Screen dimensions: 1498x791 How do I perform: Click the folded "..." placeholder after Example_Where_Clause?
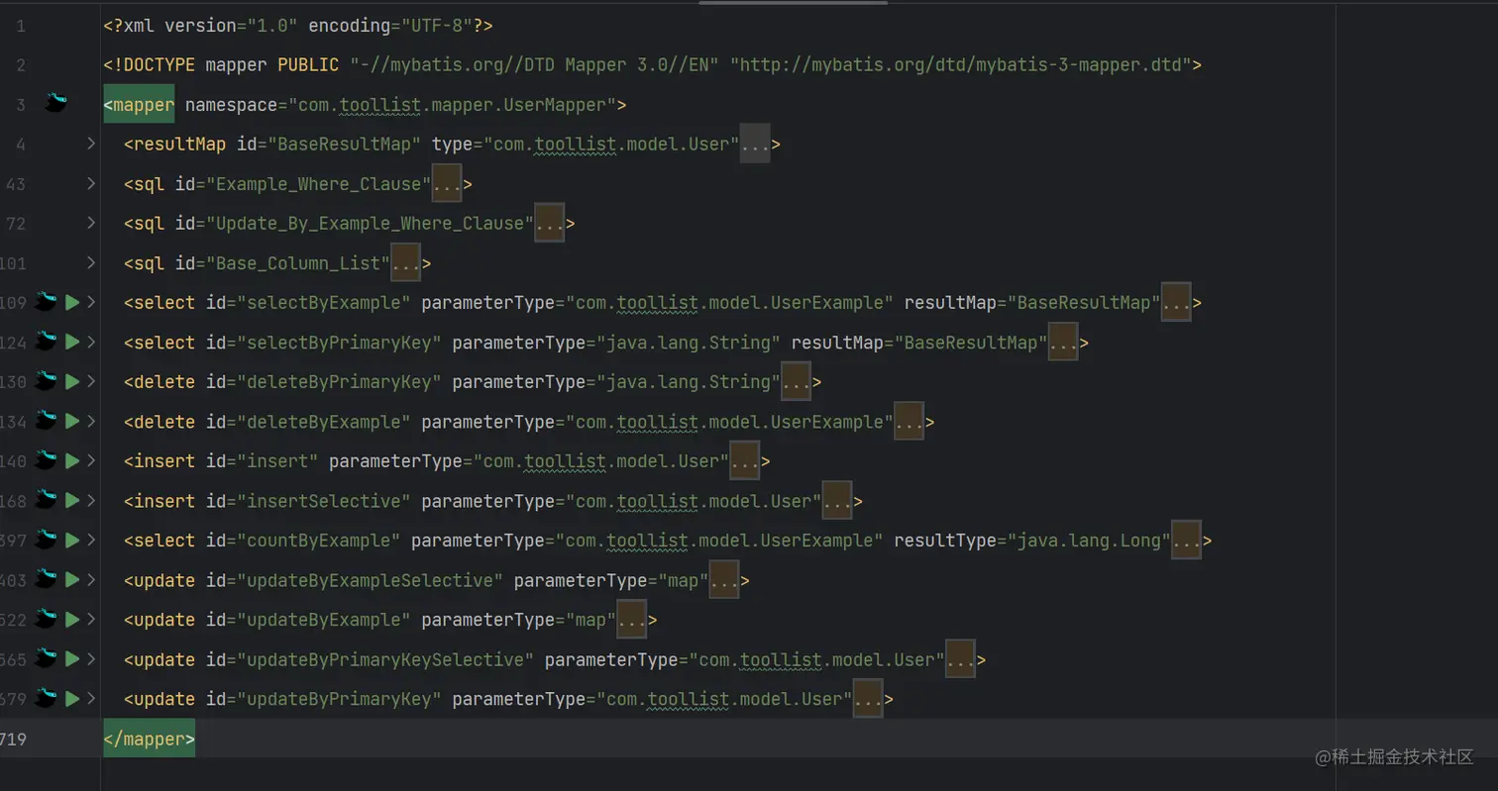[447, 184]
